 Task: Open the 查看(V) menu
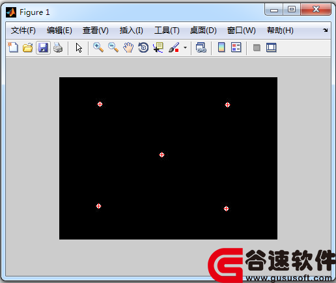tap(96, 31)
